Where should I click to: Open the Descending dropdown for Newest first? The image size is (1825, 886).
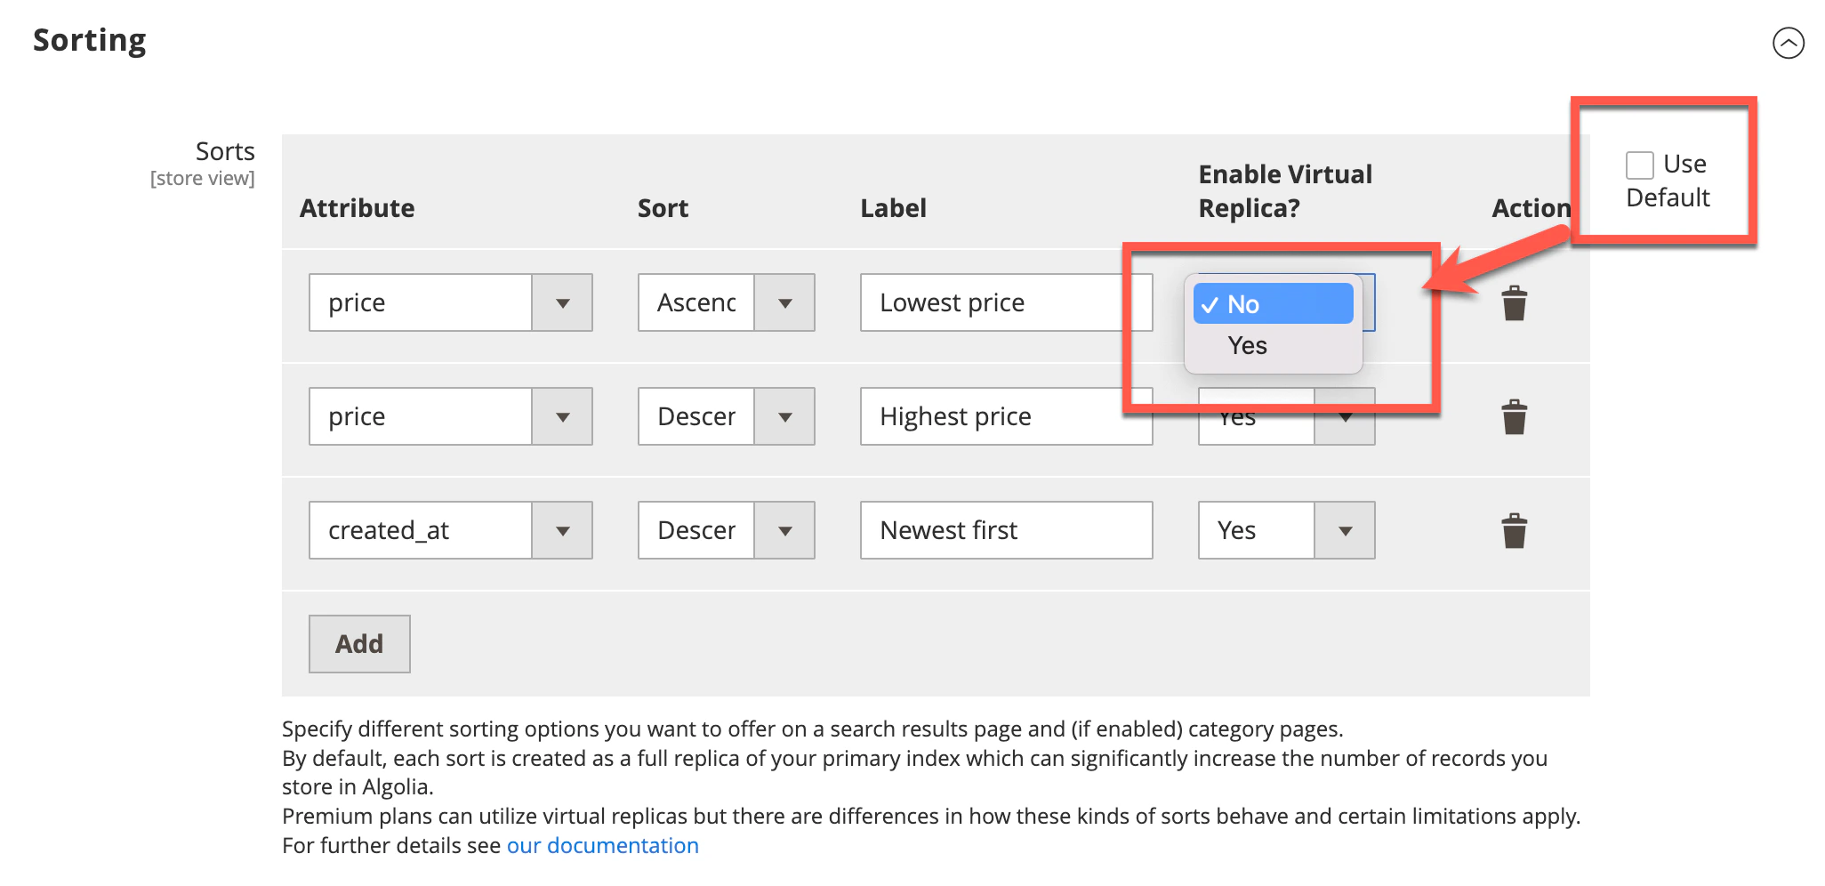785,530
